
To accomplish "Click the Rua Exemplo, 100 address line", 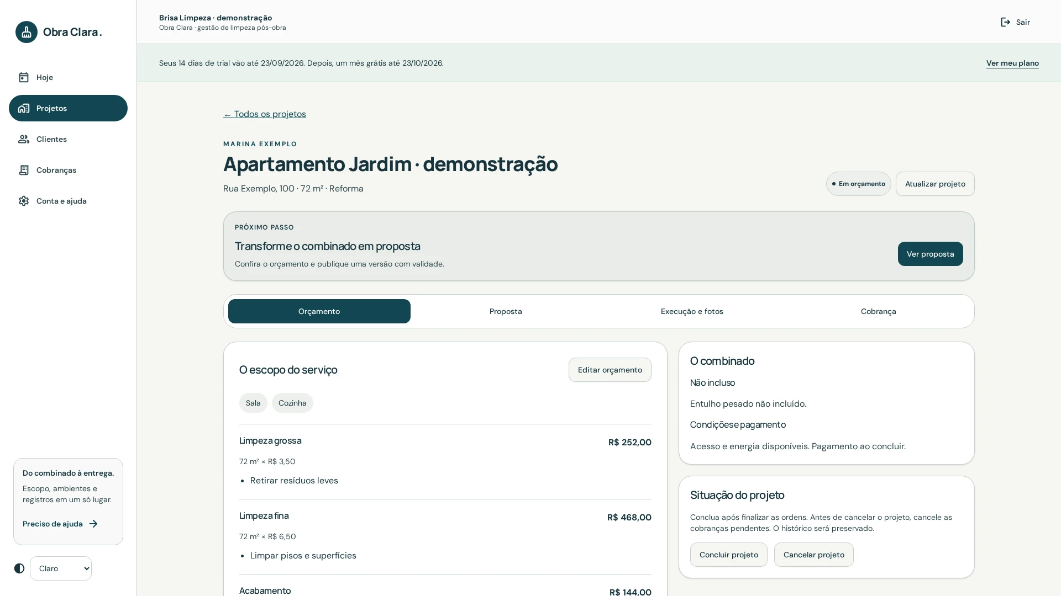I will click(293, 189).
